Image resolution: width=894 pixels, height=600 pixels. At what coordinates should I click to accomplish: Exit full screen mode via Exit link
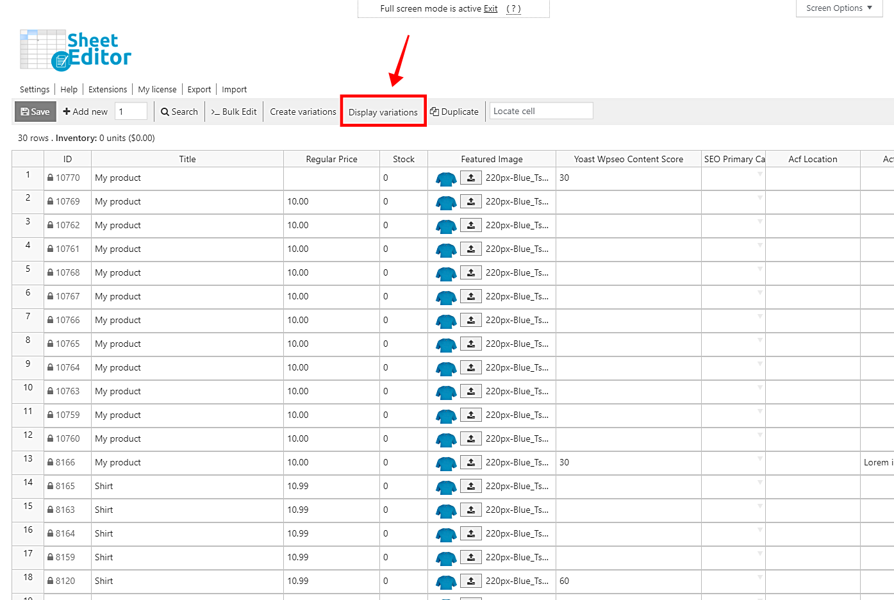click(x=490, y=9)
